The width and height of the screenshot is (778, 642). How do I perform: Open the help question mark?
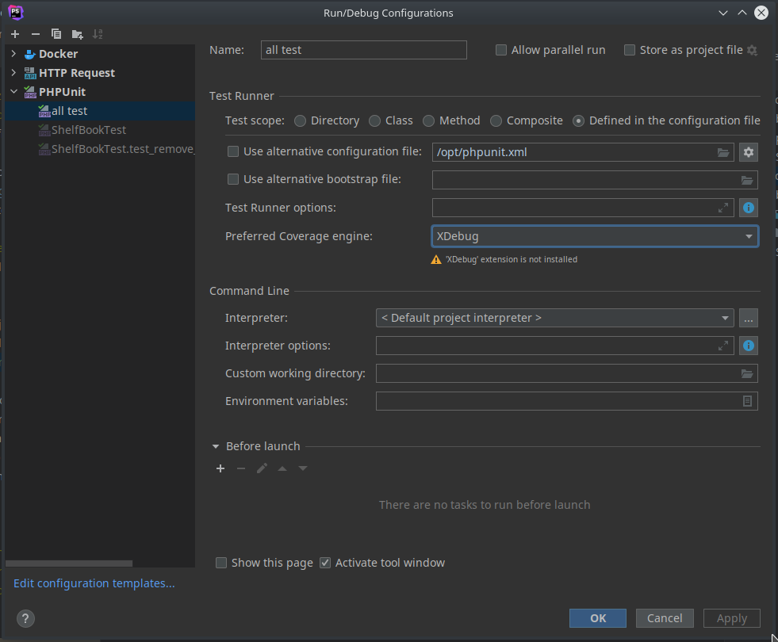(x=26, y=618)
